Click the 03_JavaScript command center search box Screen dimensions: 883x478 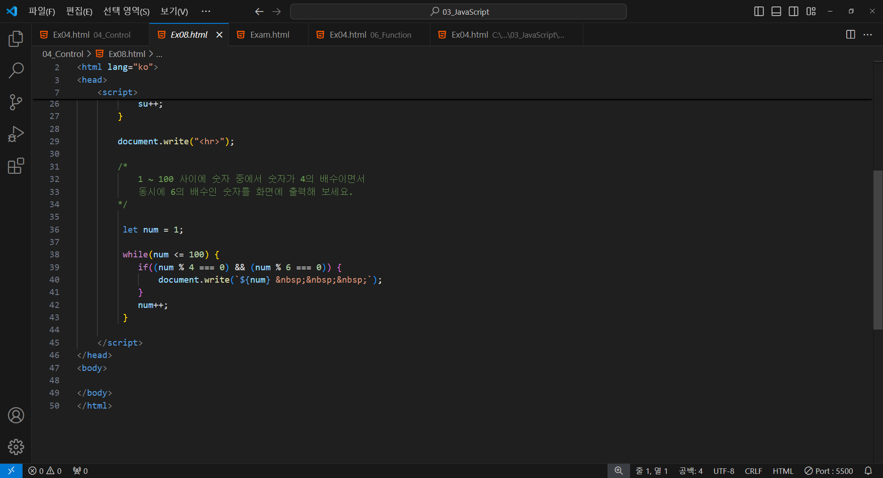(x=458, y=11)
